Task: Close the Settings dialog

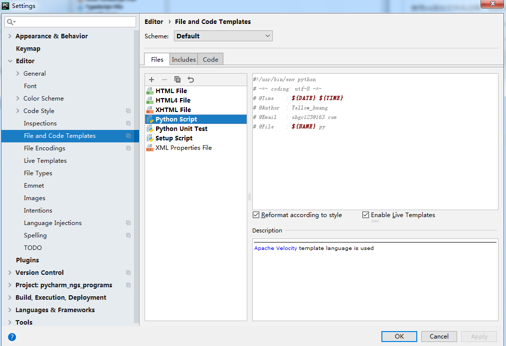Action: [x=493, y=3]
